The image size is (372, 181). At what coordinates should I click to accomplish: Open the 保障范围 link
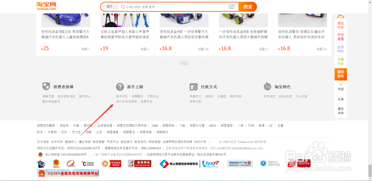click(x=48, y=96)
